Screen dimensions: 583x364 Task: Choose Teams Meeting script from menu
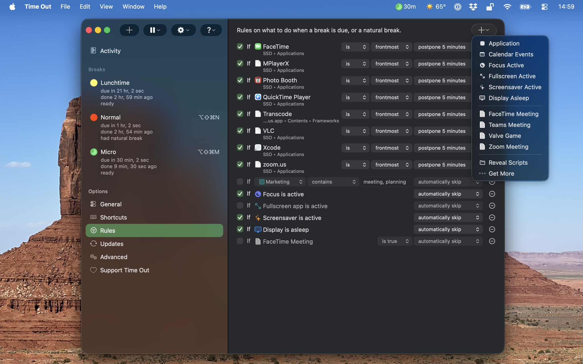point(510,125)
